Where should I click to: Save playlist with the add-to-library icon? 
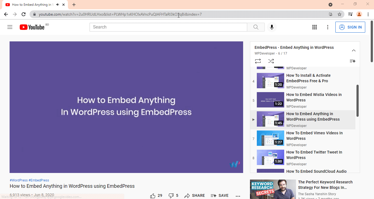[353, 61]
